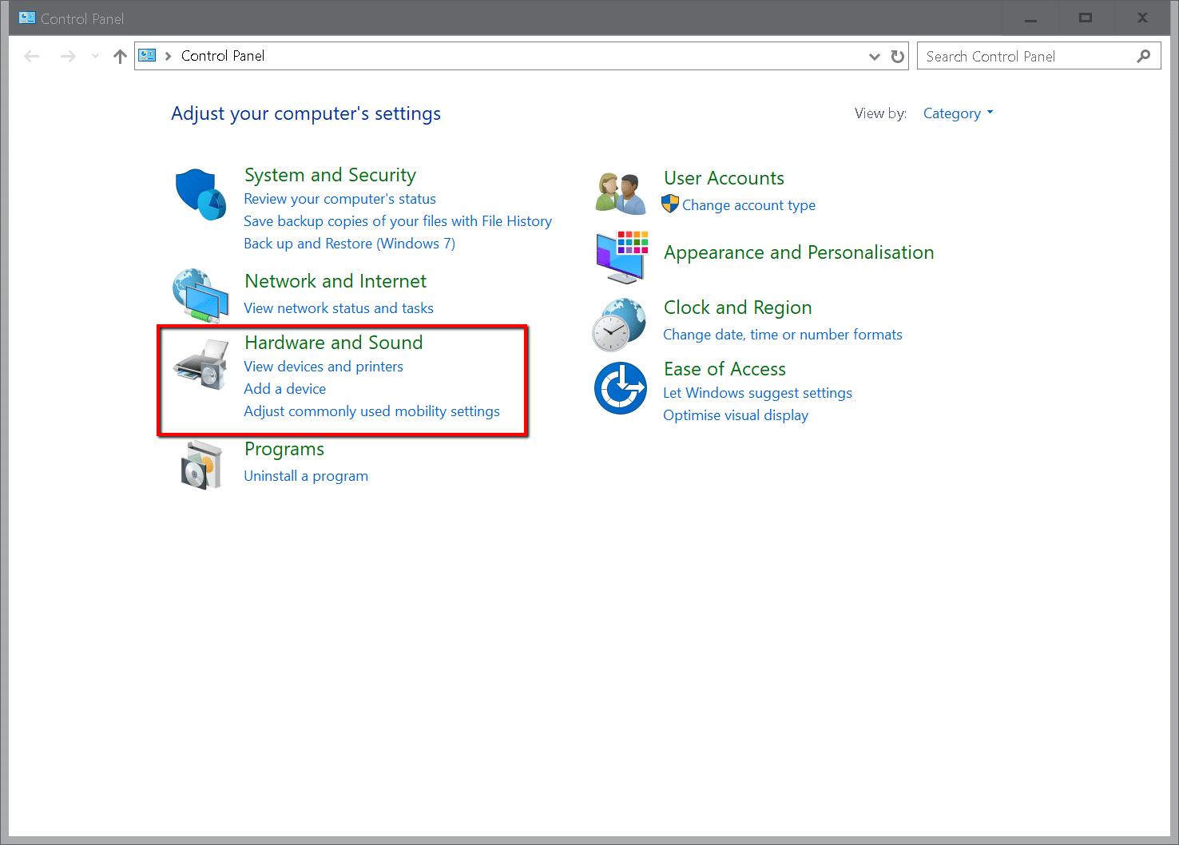Open Network and Internet category
Screen dimensions: 1179x845
click(x=335, y=281)
